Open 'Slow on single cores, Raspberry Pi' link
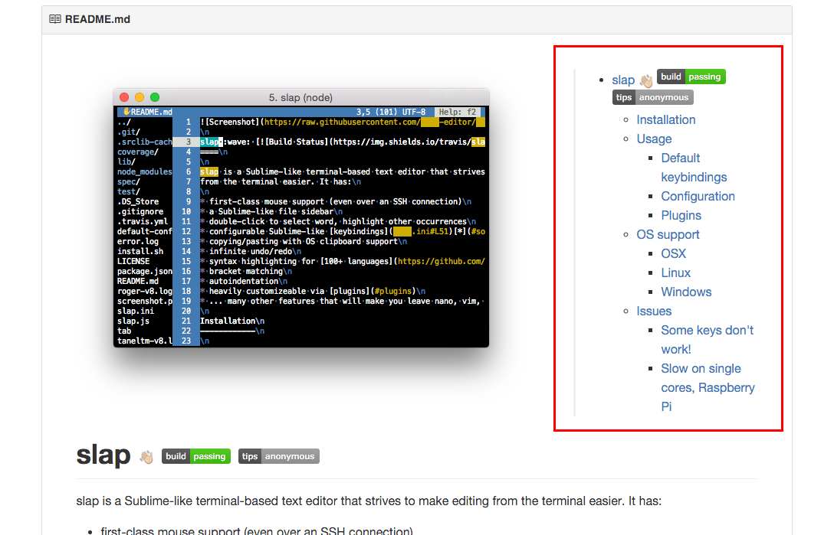The image size is (834, 535). pyautogui.click(x=708, y=387)
